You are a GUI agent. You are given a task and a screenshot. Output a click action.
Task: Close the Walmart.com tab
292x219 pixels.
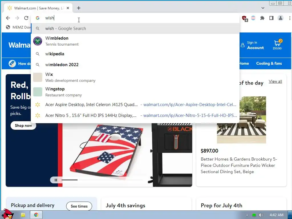pos(68,8)
